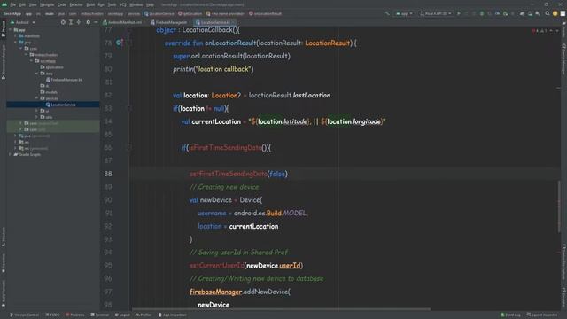The image size is (567, 319).
Task: Open Event Log in status bar
Action: 510,315
